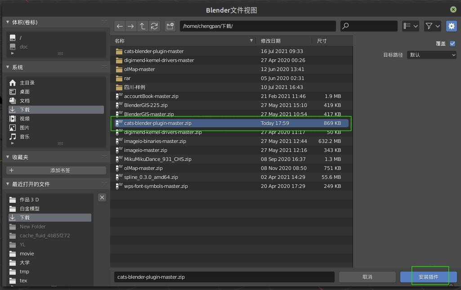Select imageio-master.zip

click(x=232, y=150)
